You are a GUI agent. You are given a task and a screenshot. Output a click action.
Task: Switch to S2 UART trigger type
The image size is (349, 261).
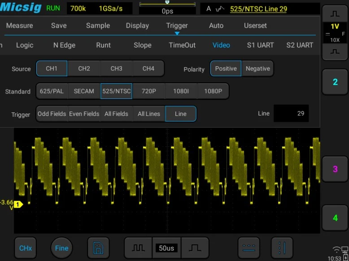point(300,45)
